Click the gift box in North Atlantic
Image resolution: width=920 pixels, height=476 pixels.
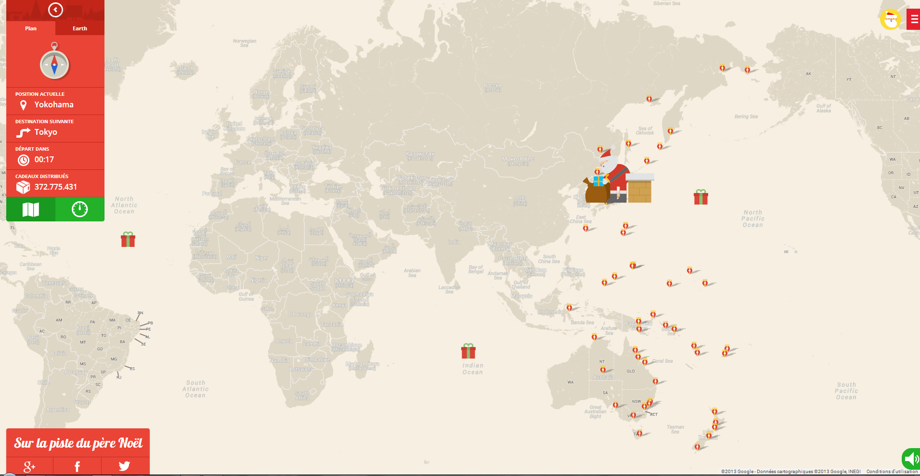pos(128,239)
